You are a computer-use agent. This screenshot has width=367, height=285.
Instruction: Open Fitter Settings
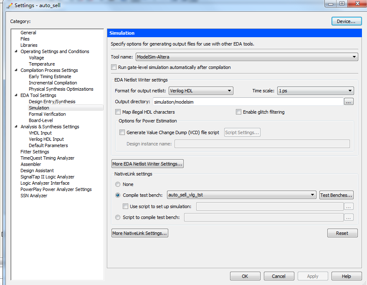click(x=35, y=152)
